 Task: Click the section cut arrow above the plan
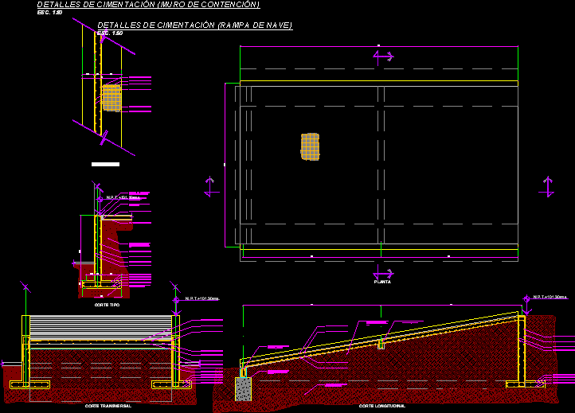(383, 56)
